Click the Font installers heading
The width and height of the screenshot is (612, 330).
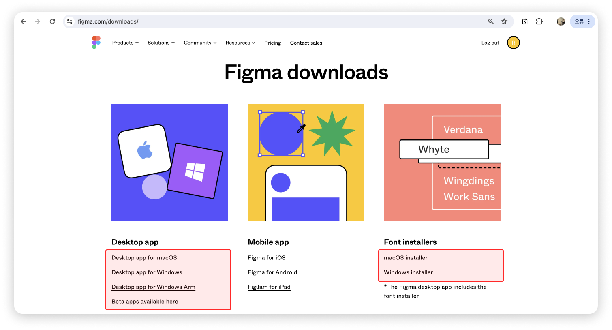pos(410,242)
